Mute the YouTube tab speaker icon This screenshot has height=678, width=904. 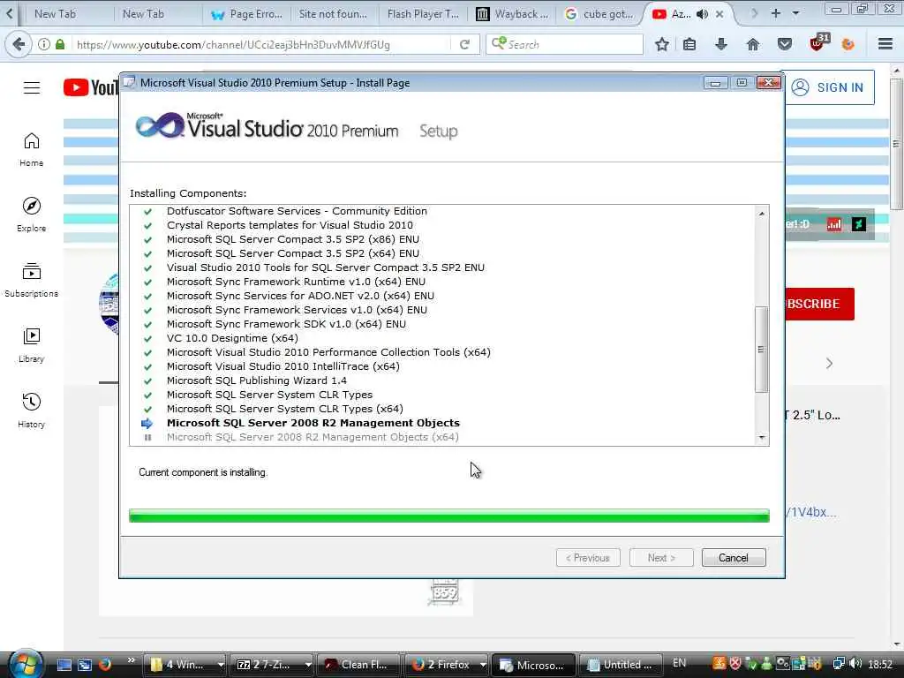(x=702, y=14)
